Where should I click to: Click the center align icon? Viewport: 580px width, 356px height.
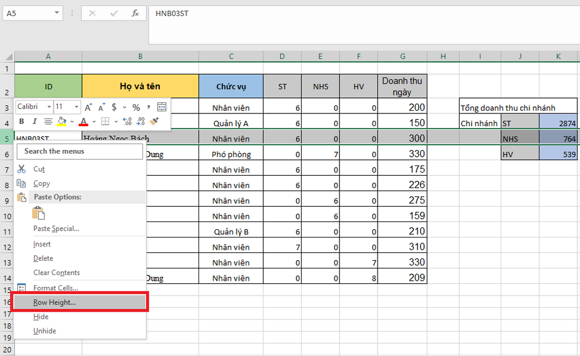[x=48, y=121]
